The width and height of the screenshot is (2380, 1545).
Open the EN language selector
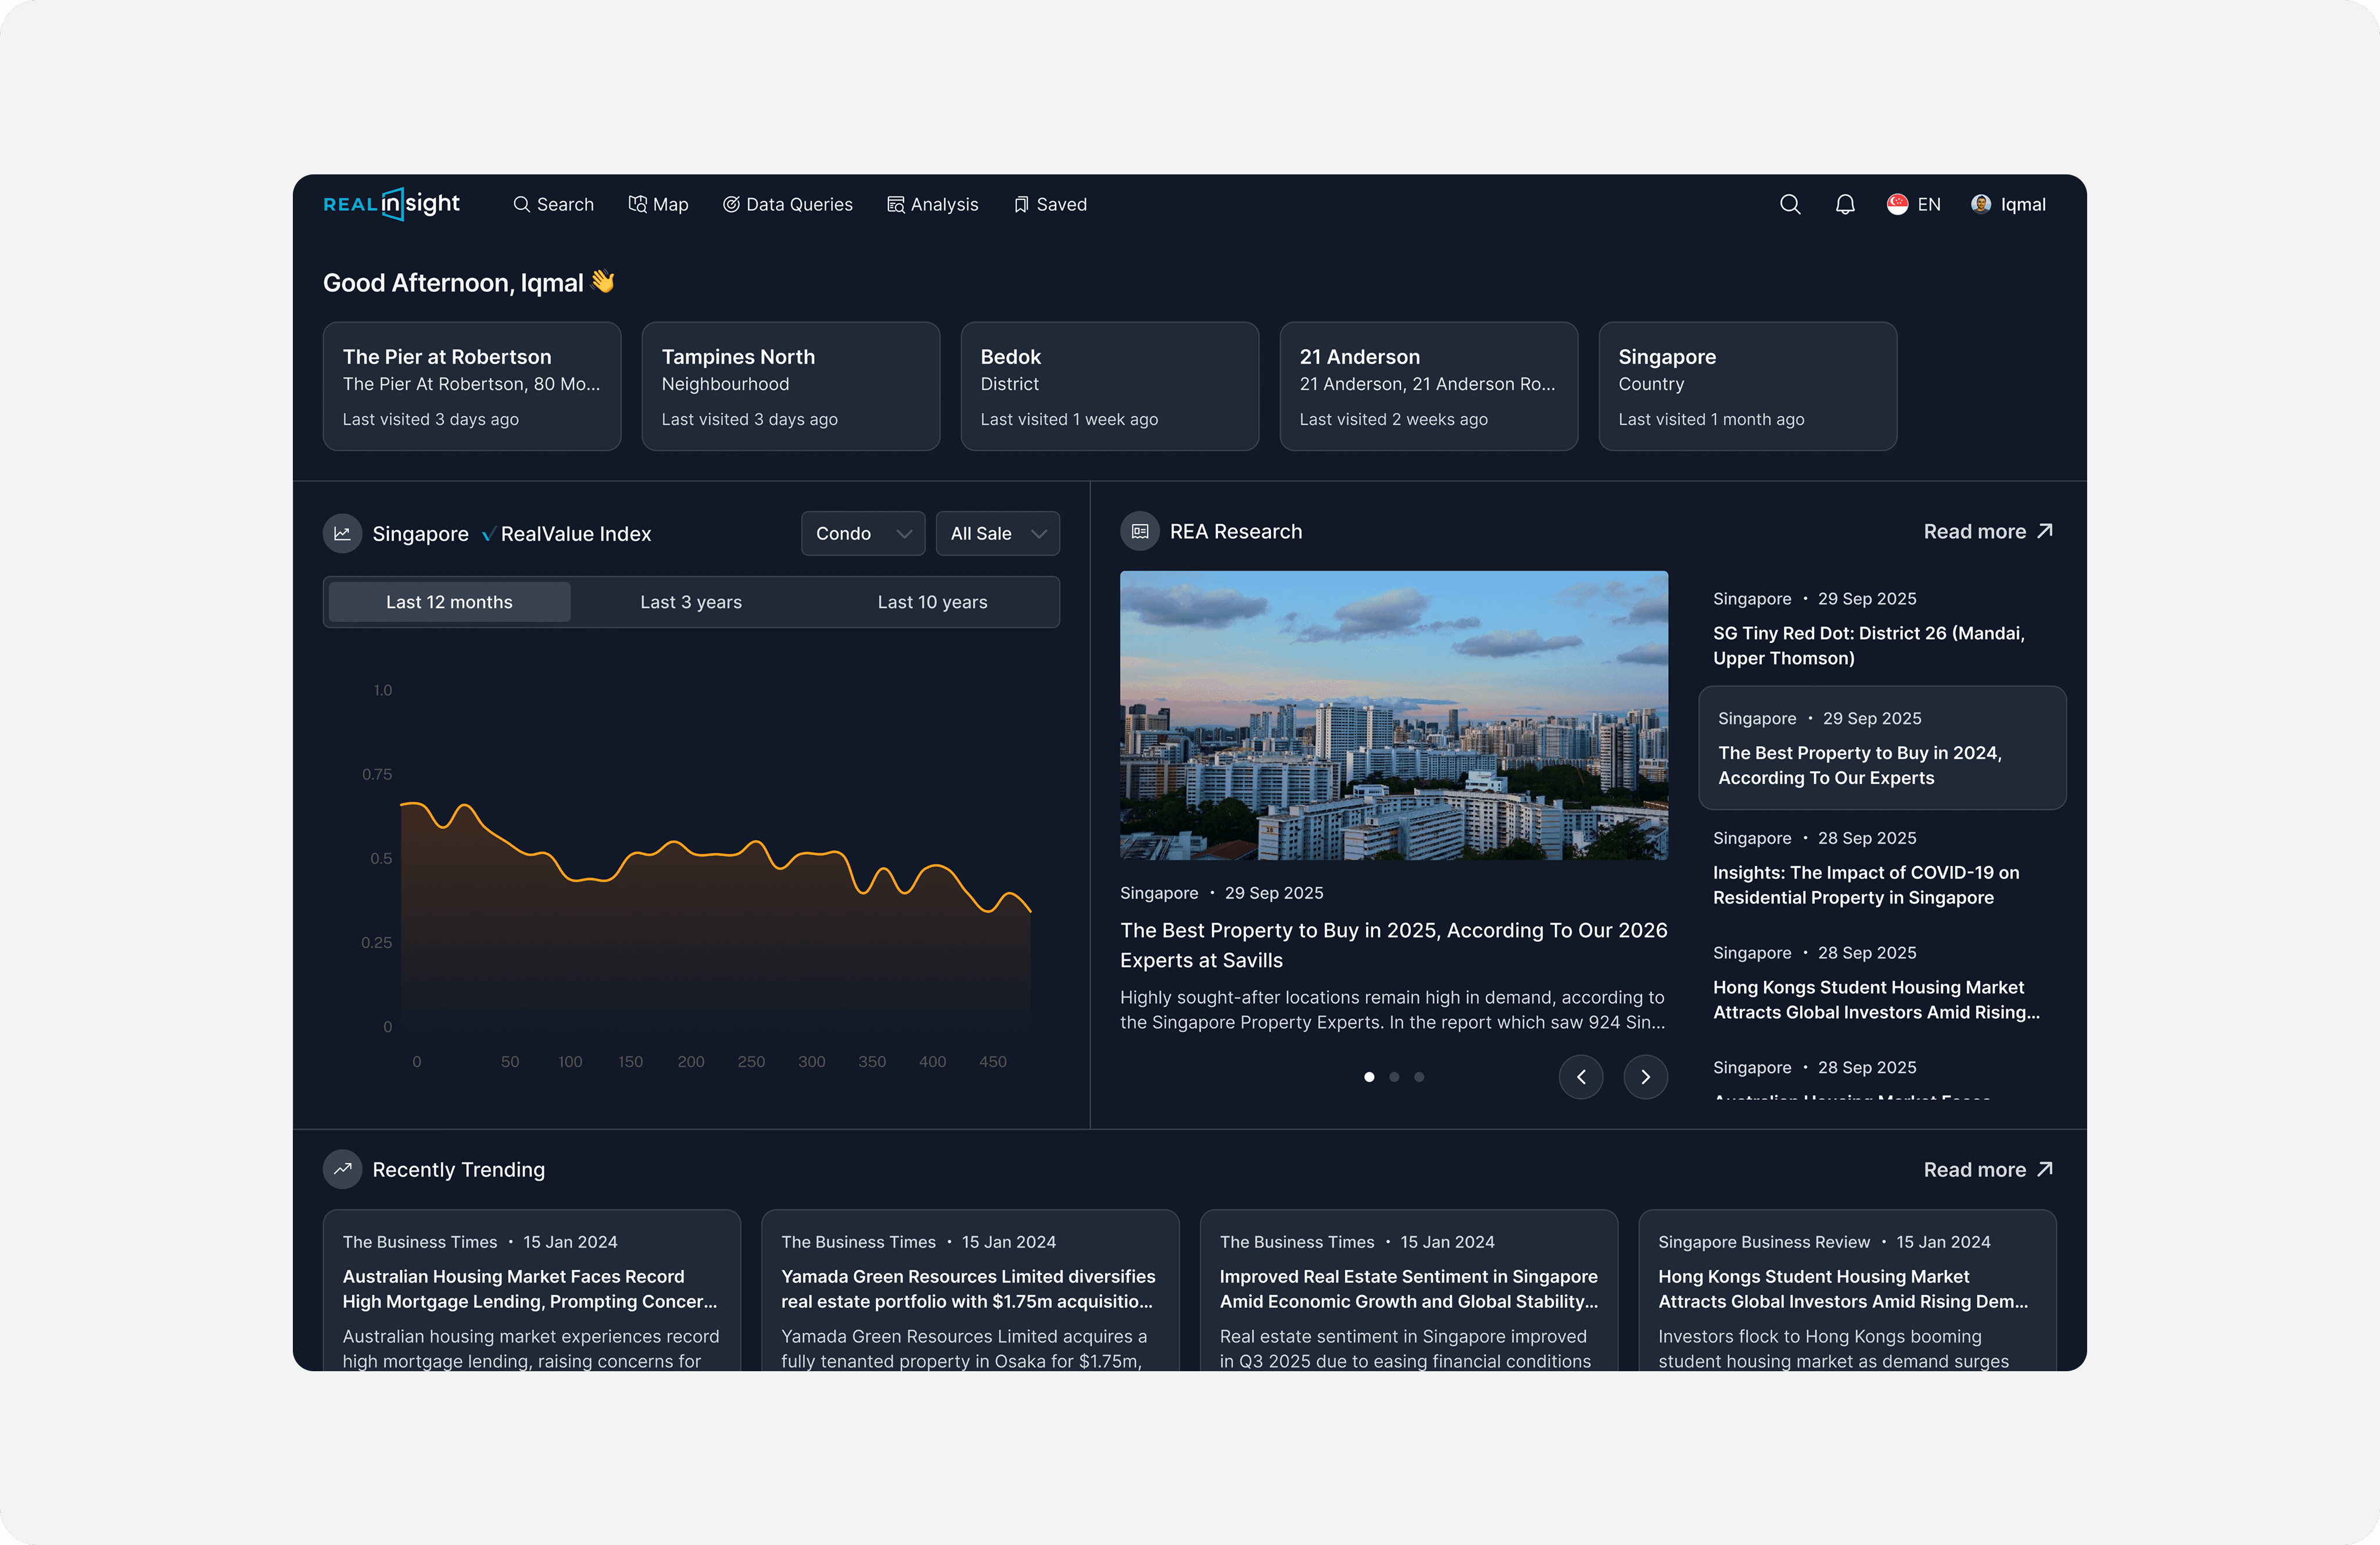[x=1928, y=204]
